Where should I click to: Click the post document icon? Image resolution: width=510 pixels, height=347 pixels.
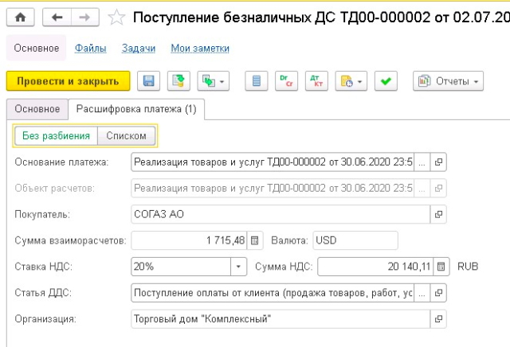click(179, 81)
